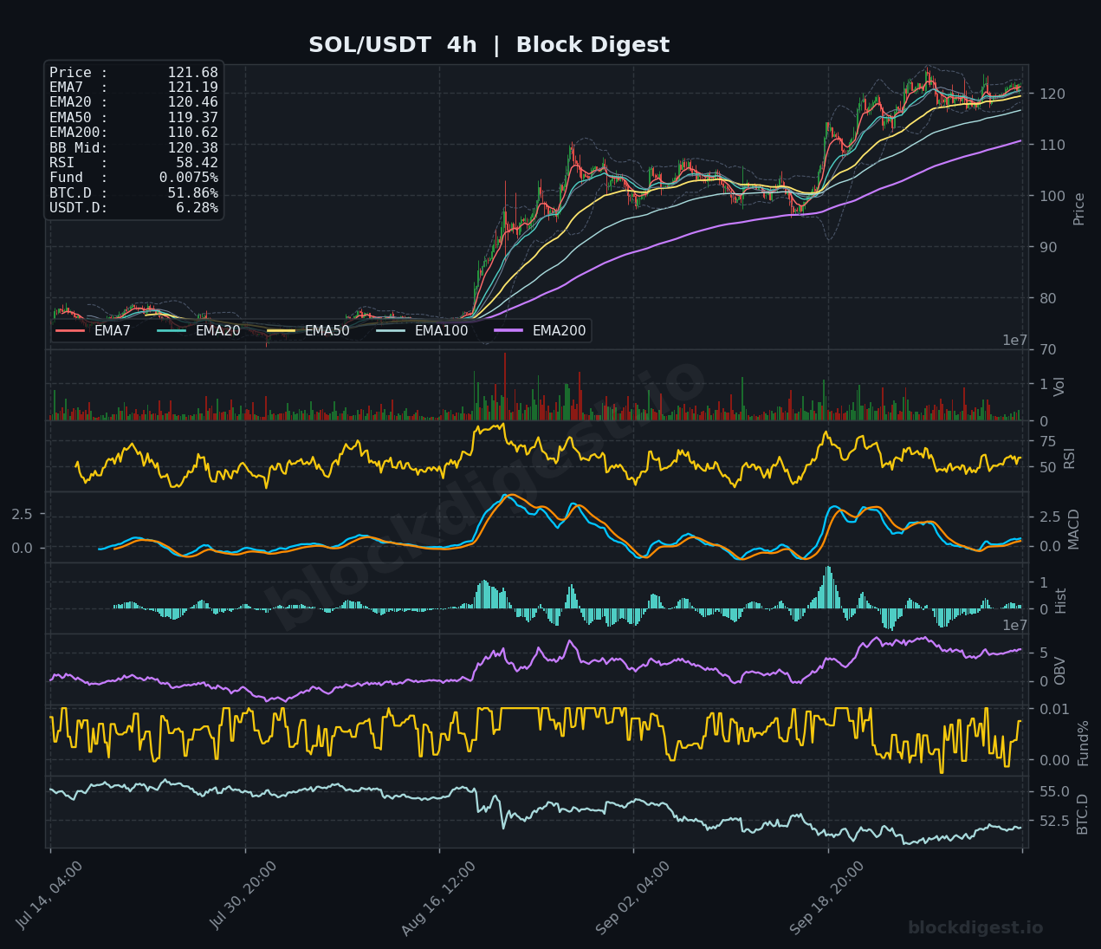1101x949 pixels.
Task: Click the BTC.D value 51.86%
Action: (192, 192)
